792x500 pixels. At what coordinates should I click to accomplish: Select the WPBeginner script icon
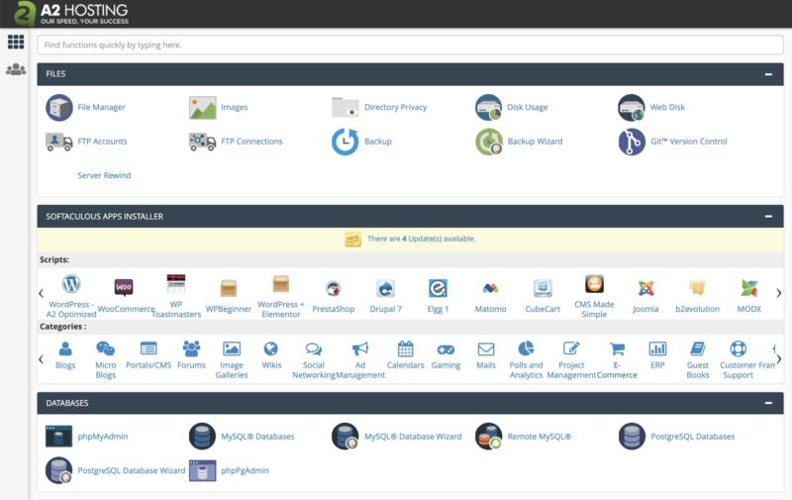[x=229, y=288]
